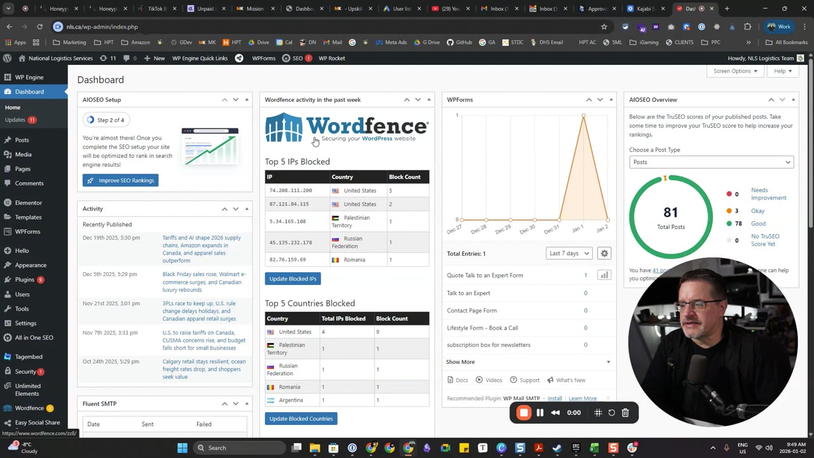Viewport: 814px width, 458px height.
Task: Show chart for Quote Talk to an Expert Form
Action: coord(604,275)
